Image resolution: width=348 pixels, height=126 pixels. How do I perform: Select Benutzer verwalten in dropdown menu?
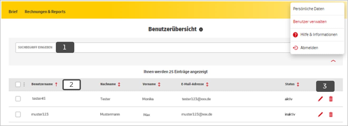click(x=310, y=22)
